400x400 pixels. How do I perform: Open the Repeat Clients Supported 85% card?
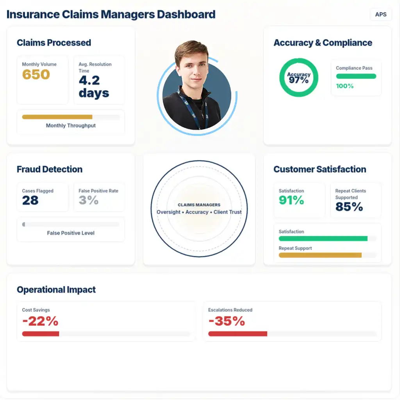pyautogui.click(x=355, y=200)
